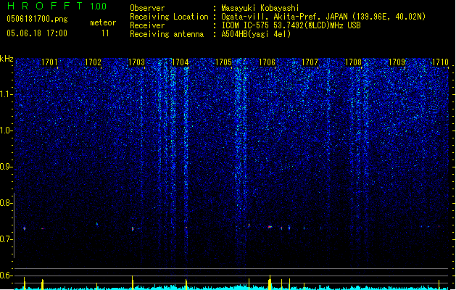Select observer name Masayuki Kobayashi
456x290 pixels.
click(260, 8)
